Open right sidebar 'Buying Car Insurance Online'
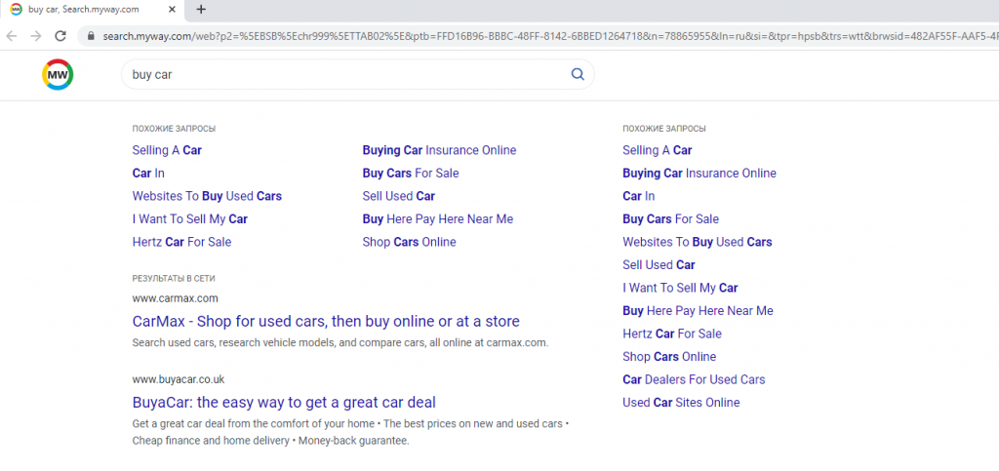The height and width of the screenshot is (471, 999). [699, 174]
